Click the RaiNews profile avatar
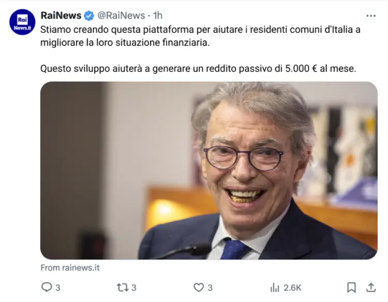 (22, 22)
